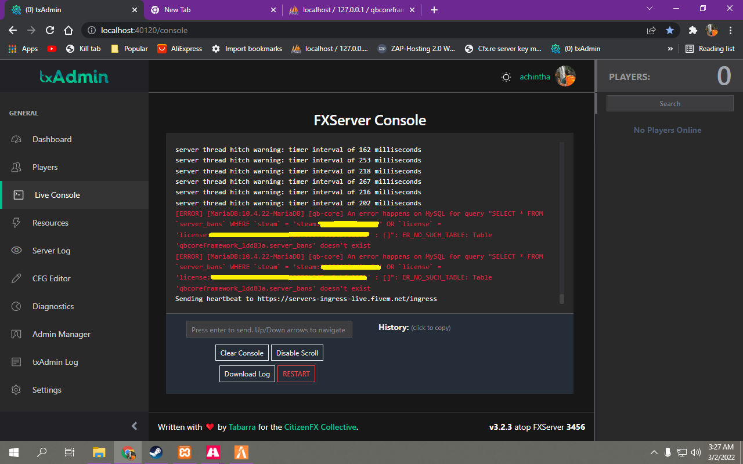The width and height of the screenshot is (743, 464).
Task: Click the Server Log eye icon
Action: click(x=16, y=251)
